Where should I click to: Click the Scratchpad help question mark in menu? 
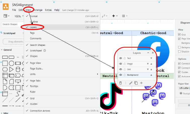pyautogui.click(x=44, y=50)
